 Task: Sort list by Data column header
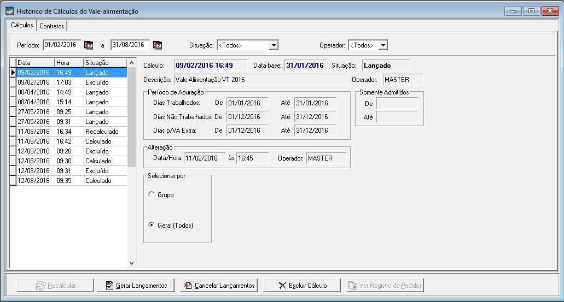(x=36, y=63)
